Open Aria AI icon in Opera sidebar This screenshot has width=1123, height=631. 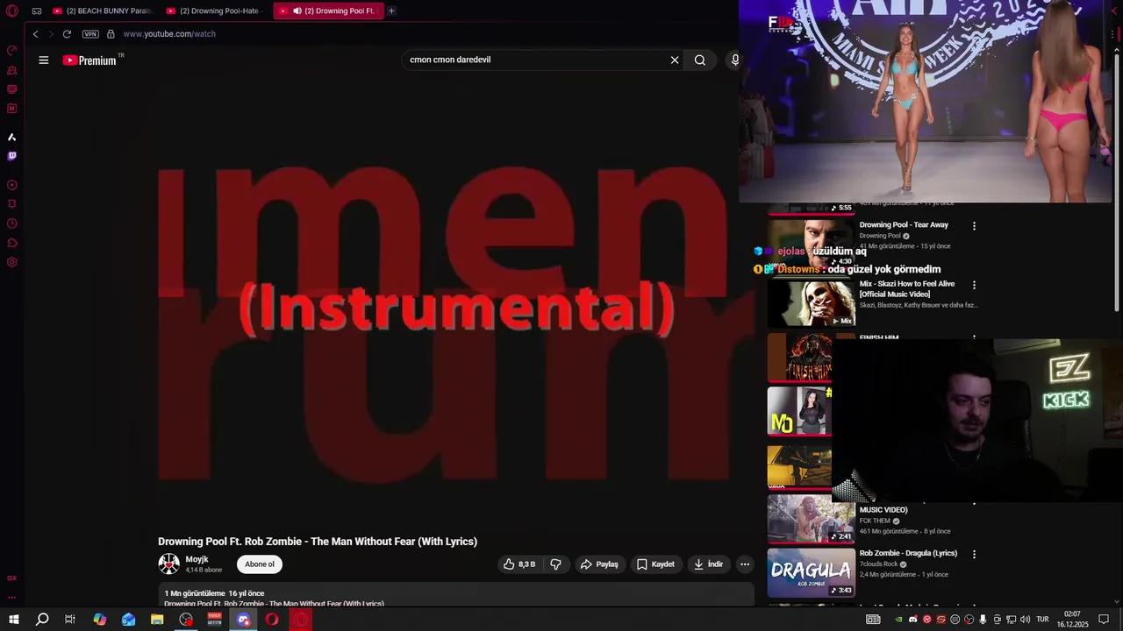12,137
